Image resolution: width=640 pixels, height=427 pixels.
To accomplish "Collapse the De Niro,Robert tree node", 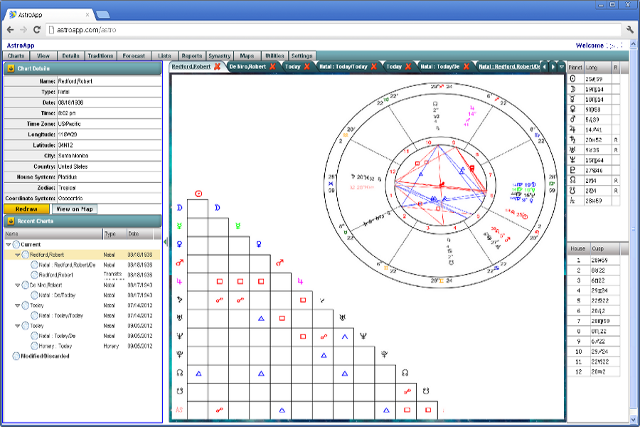I will [18, 285].
